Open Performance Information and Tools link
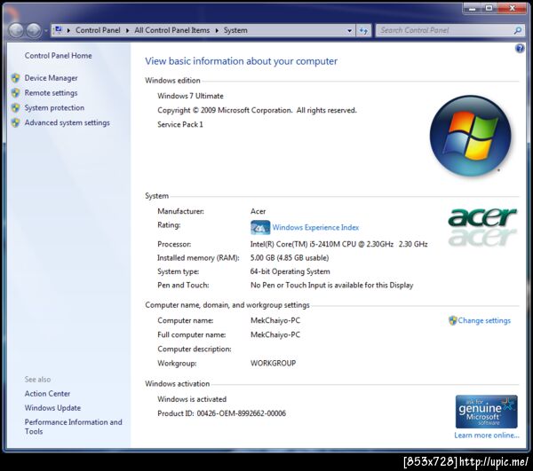Screen dimensions: 533x471 (x=73, y=427)
